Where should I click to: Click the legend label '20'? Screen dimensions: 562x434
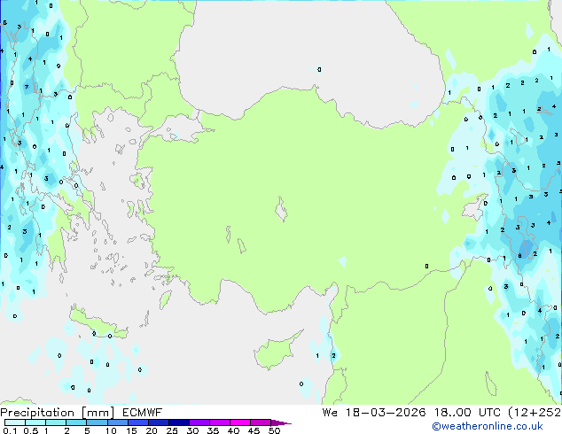tap(152, 430)
